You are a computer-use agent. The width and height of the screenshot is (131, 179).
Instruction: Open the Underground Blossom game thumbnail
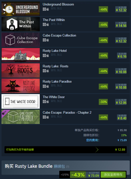[x=21, y=9]
